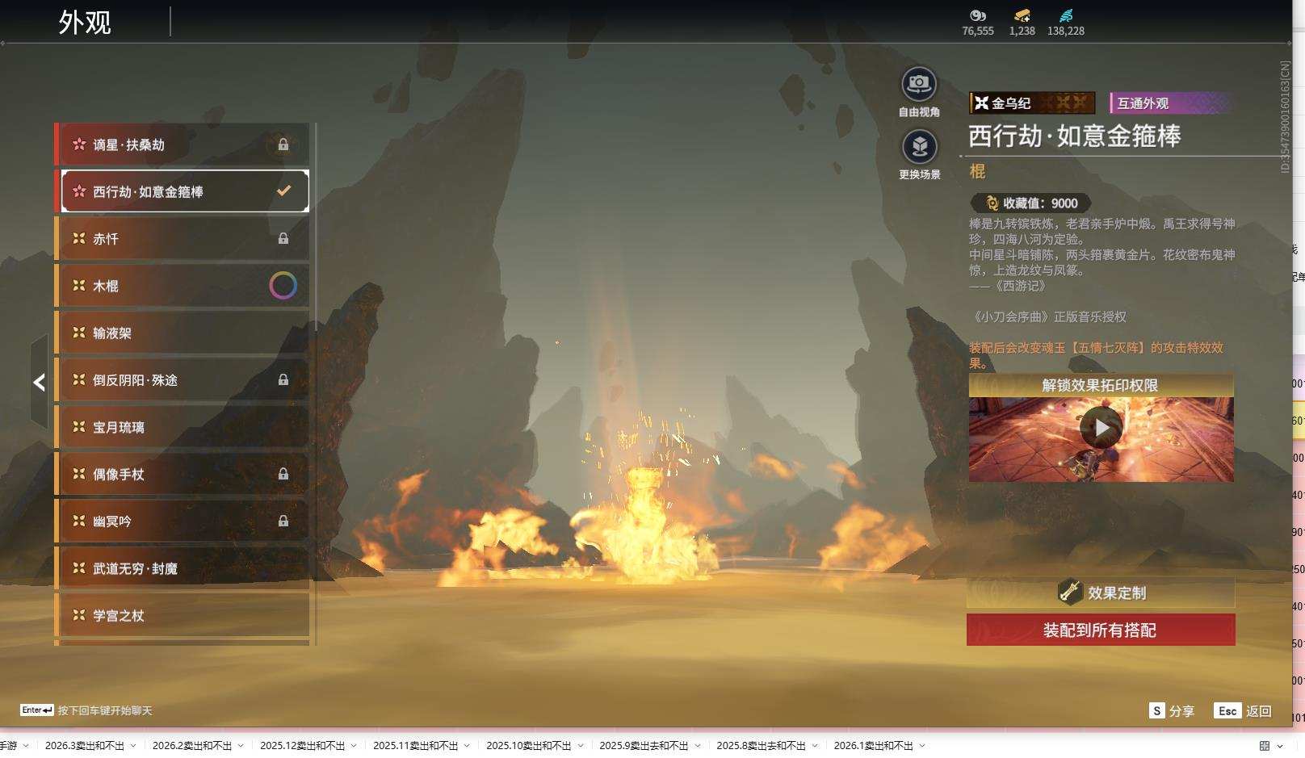Collapse the side panel with left arrow
The image size is (1305, 758).
click(x=39, y=383)
